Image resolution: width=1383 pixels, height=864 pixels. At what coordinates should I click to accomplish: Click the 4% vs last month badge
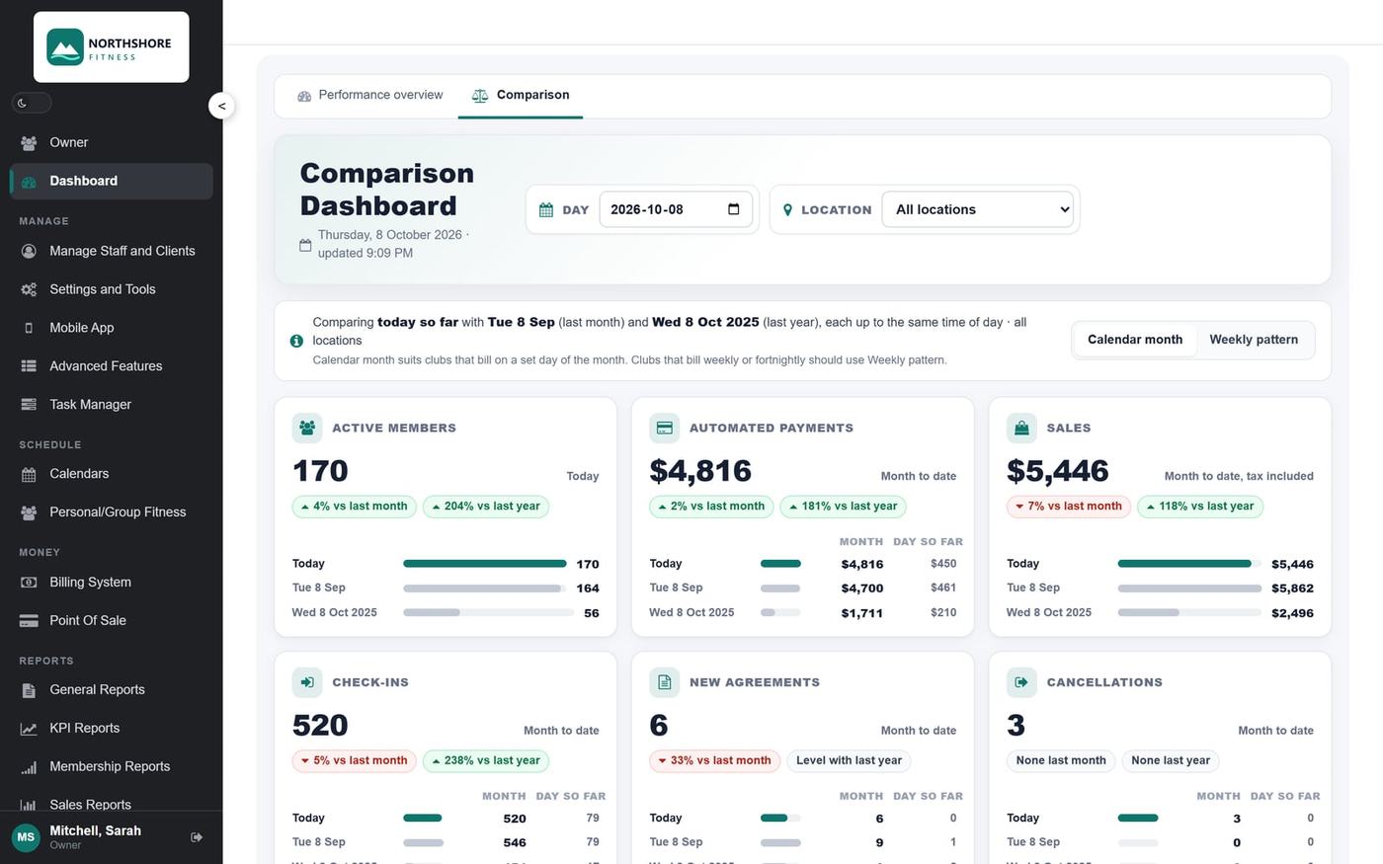coord(355,507)
